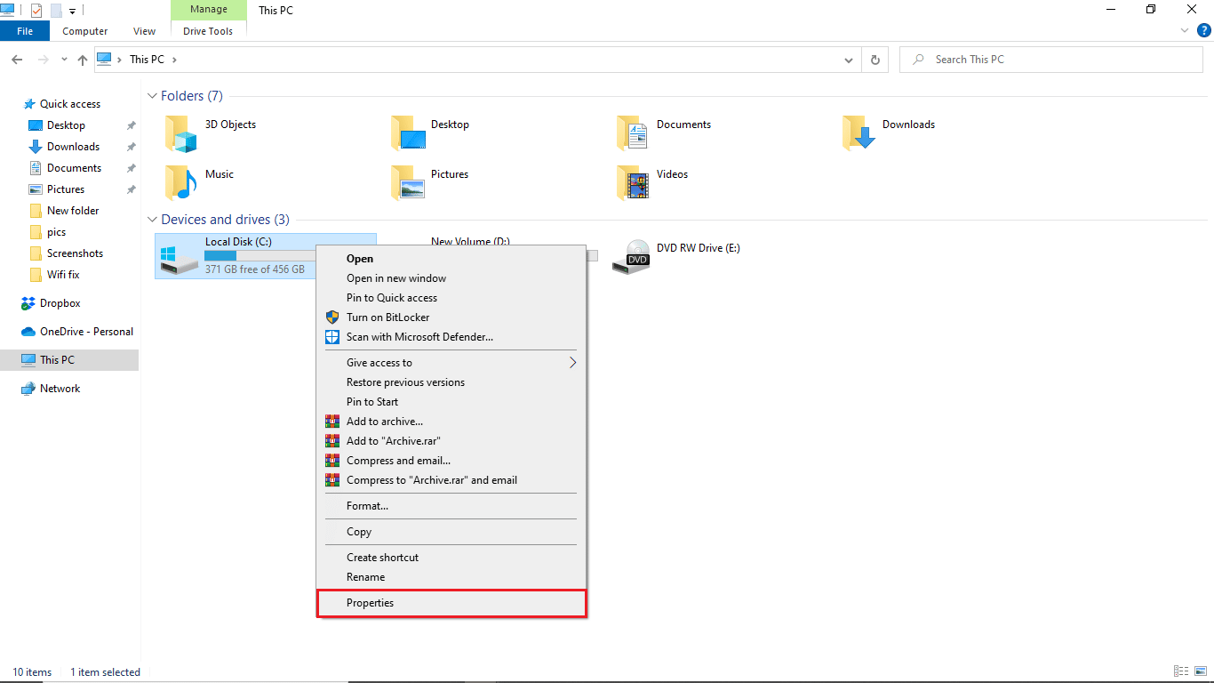
Task: Click This PC breadcrumb in address bar
Action: pos(147,60)
